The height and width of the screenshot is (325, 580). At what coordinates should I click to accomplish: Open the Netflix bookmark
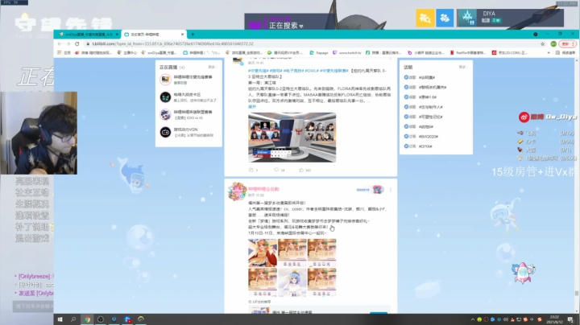[x=468, y=53]
